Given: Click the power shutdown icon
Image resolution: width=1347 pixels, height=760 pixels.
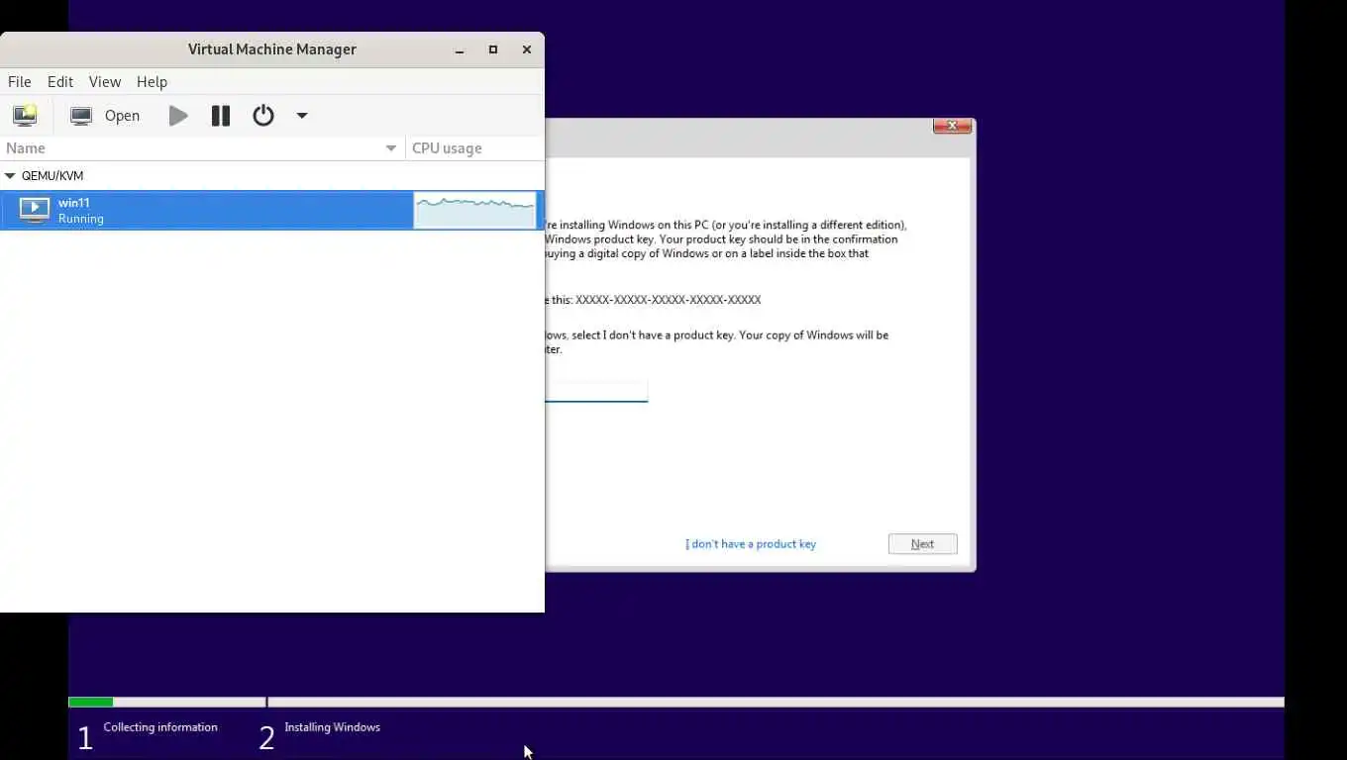Looking at the screenshot, I should 263,116.
